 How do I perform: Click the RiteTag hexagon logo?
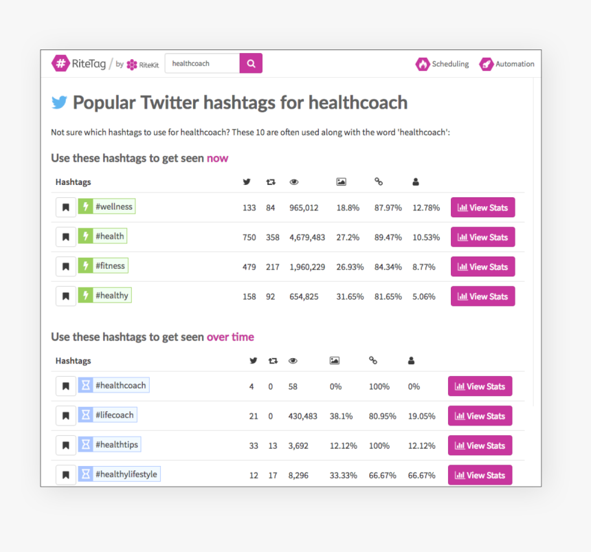[61, 63]
